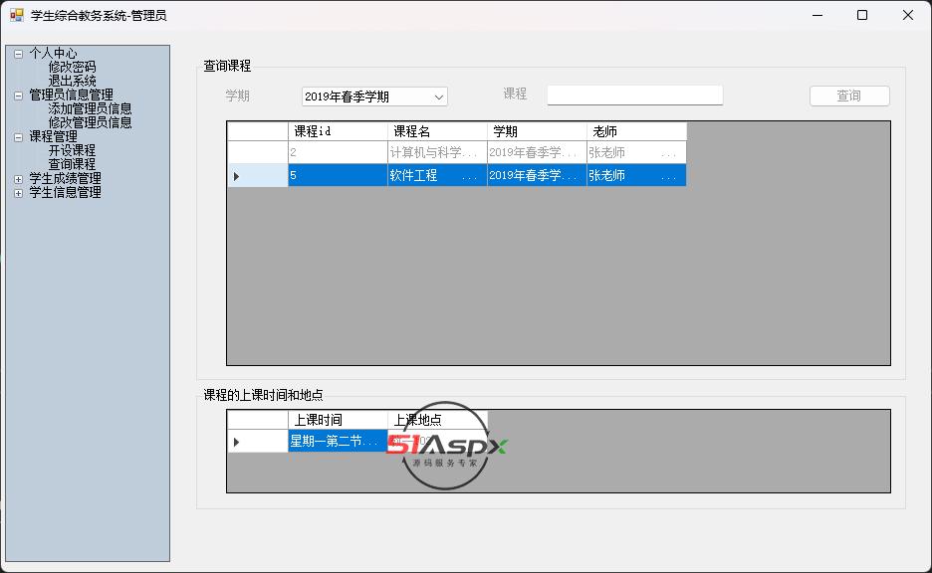Image resolution: width=932 pixels, height=573 pixels.
Task: Select the 个人中心 tree label
Action: [x=53, y=54]
